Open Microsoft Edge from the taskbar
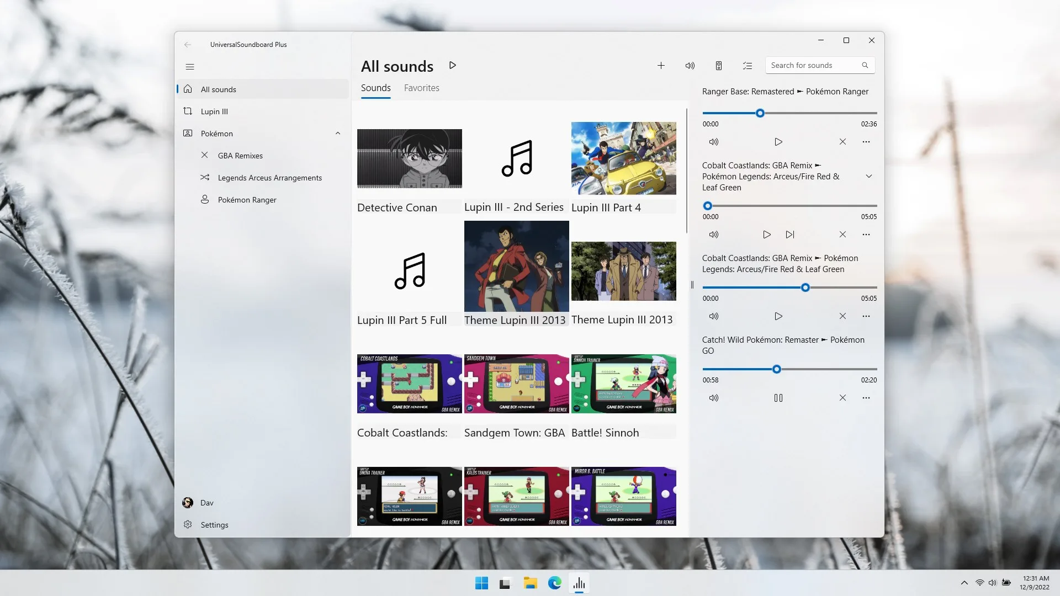This screenshot has height=596, width=1060. tap(554, 583)
